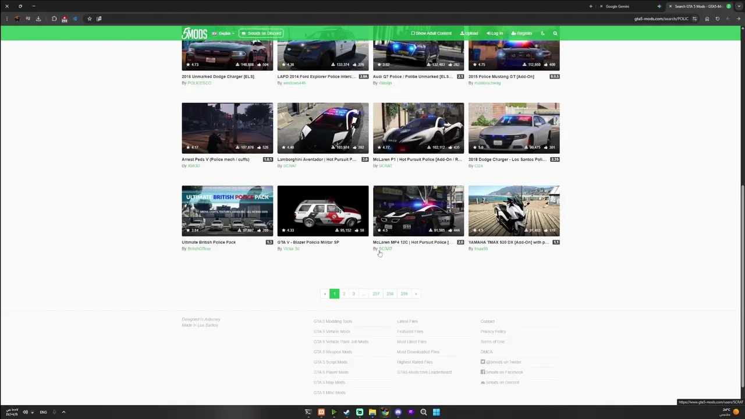
Task: Click the browser forward arrow
Action: point(728,19)
